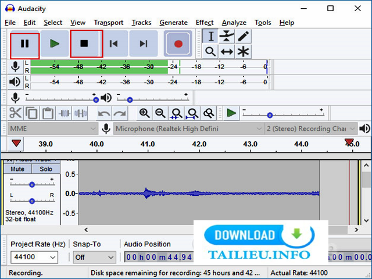Pause the recording with the Pause button
Screen dimensions: 372x279
[24, 44]
